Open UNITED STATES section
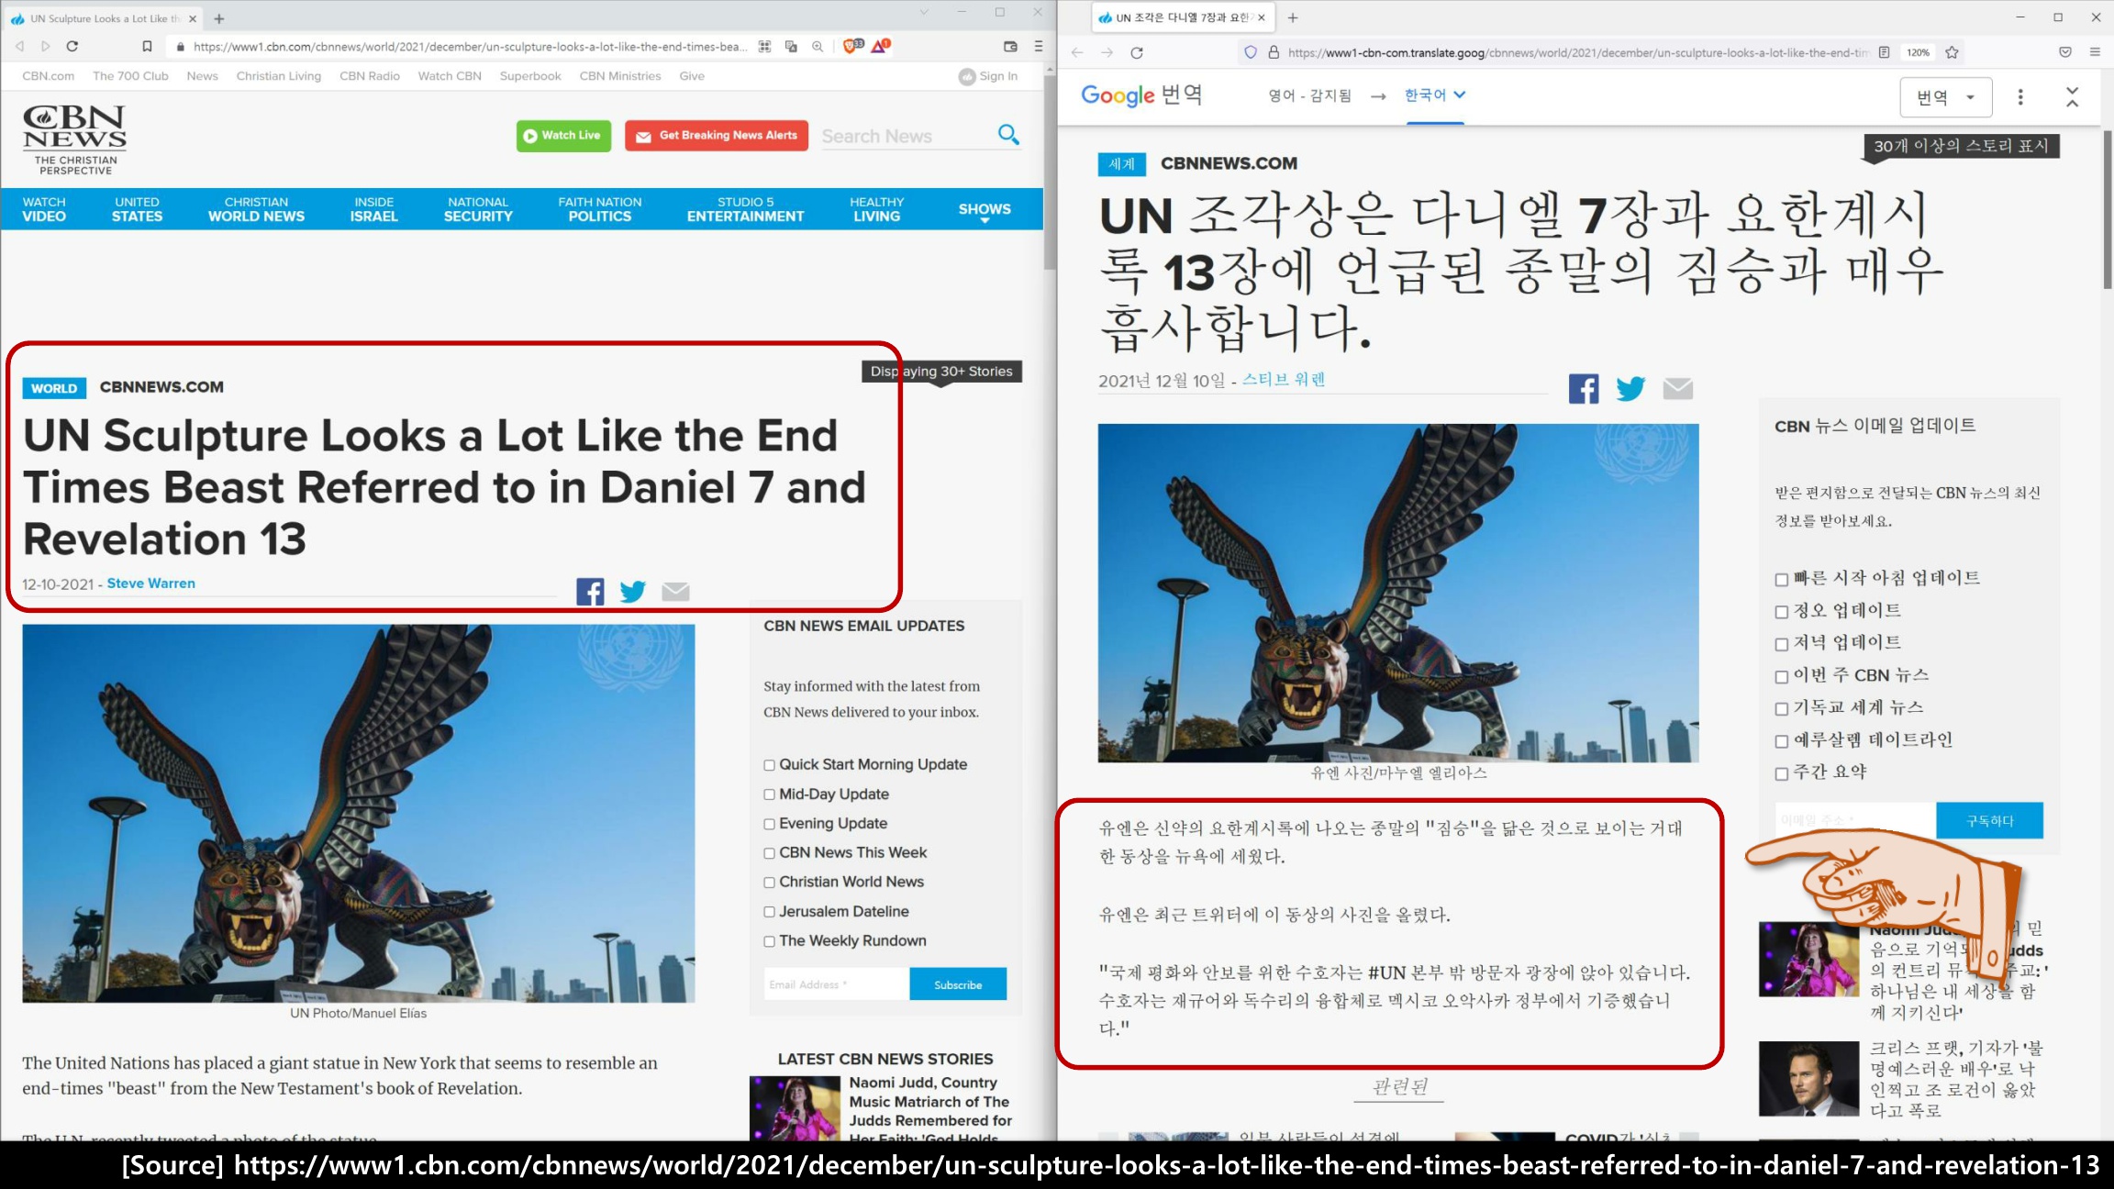This screenshot has width=2114, height=1189. pos(137,209)
